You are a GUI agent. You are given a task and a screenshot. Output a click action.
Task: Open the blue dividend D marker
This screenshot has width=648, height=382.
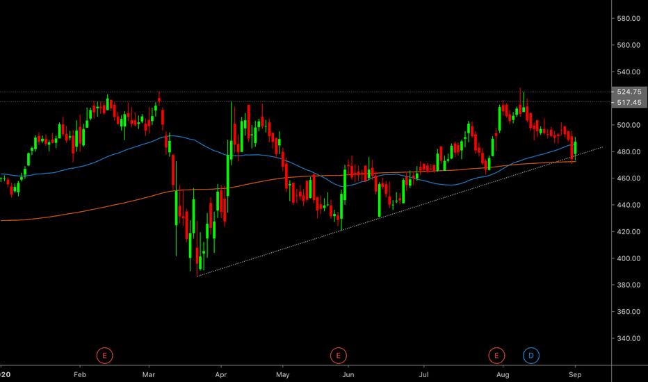click(x=531, y=356)
